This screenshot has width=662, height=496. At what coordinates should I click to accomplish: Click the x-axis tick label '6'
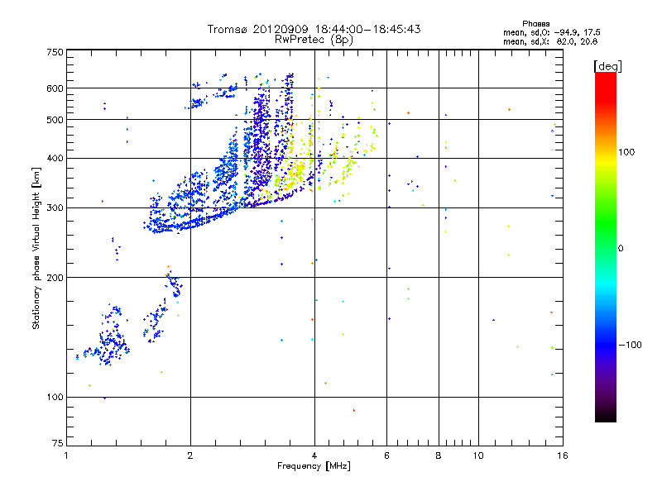[x=386, y=455]
